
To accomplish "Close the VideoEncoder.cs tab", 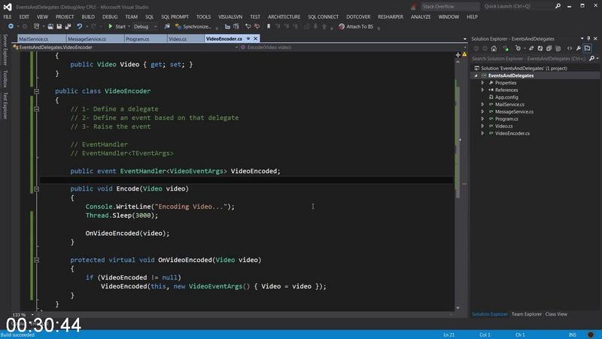I will point(255,38).
